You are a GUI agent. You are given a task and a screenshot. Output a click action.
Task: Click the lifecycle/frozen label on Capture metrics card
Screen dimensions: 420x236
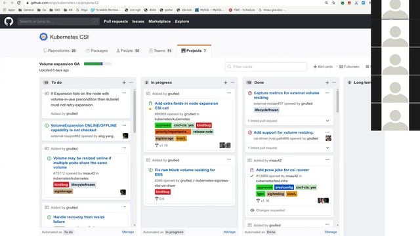pos(266,110)
